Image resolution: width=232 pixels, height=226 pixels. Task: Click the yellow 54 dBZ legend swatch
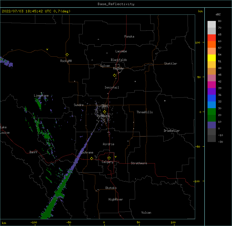coord(212,58)
